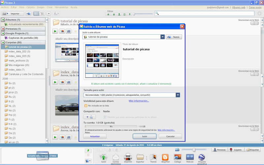Image resolution: width=264 pixels, height=165 pixels.
Task: Click the hold selected items pin icon in tray
Action: (x=88, y=150)
